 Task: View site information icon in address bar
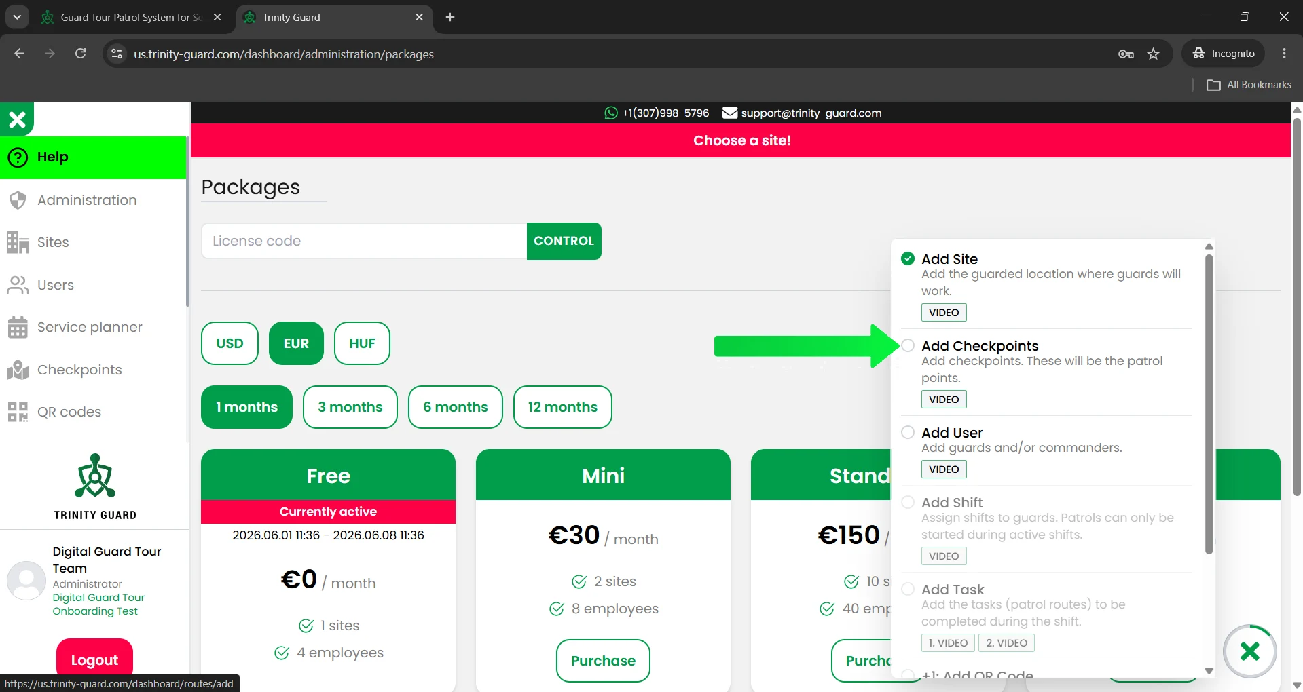(x=117, y=54)
